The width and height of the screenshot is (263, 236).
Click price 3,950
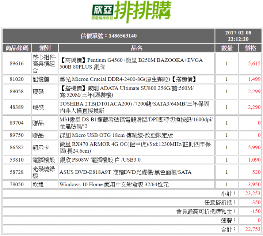pyautogui.click(x=254, y=184)
